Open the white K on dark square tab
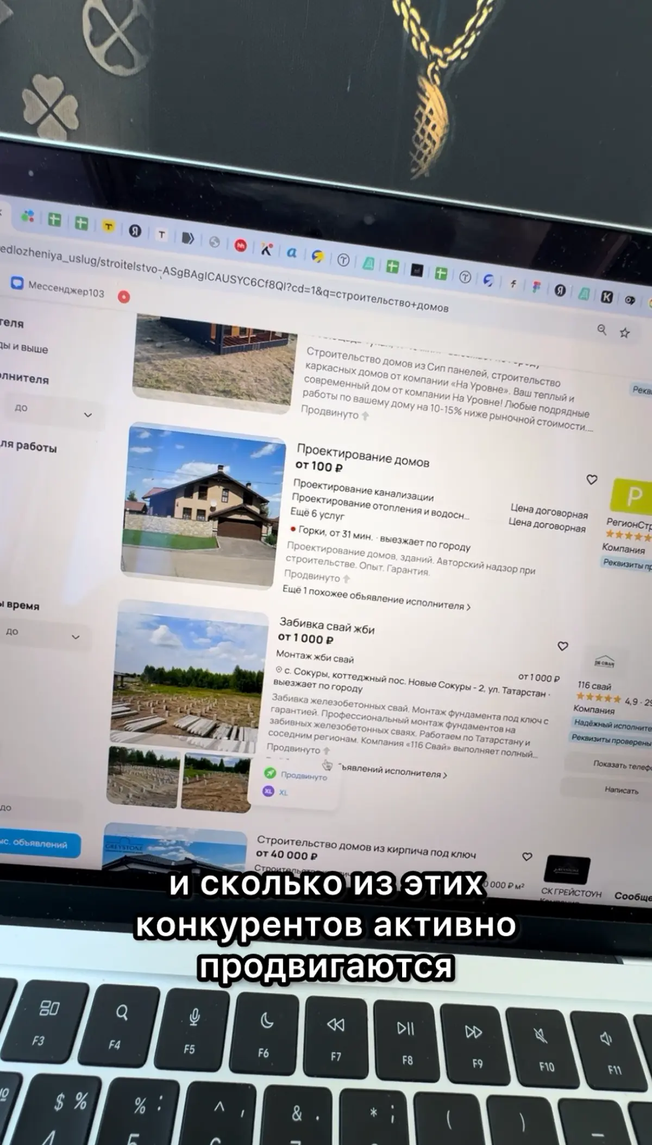Image resolution: width=652 pixels, height=1145 pixels. pos(607,296)
